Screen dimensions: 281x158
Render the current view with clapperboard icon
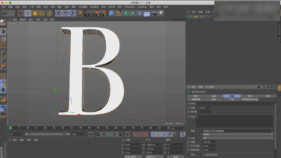(88, 13)
